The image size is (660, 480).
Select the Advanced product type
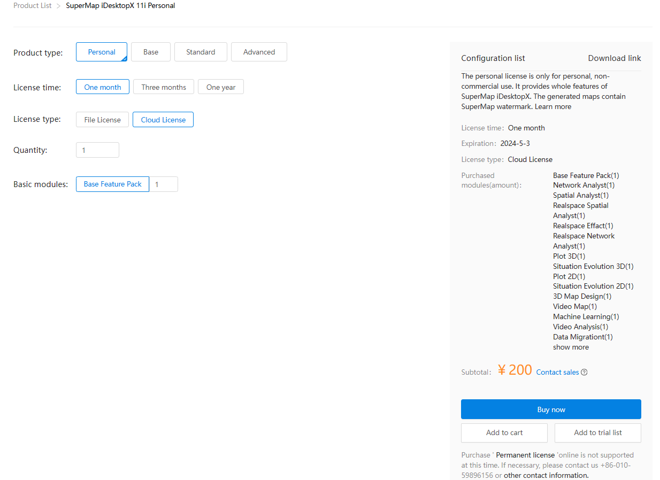point(259,52)
